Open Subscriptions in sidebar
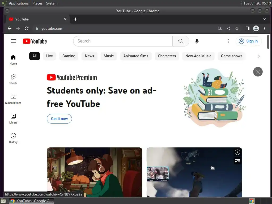The height and width of the screenshot is (204, 272). click(13, 99)
